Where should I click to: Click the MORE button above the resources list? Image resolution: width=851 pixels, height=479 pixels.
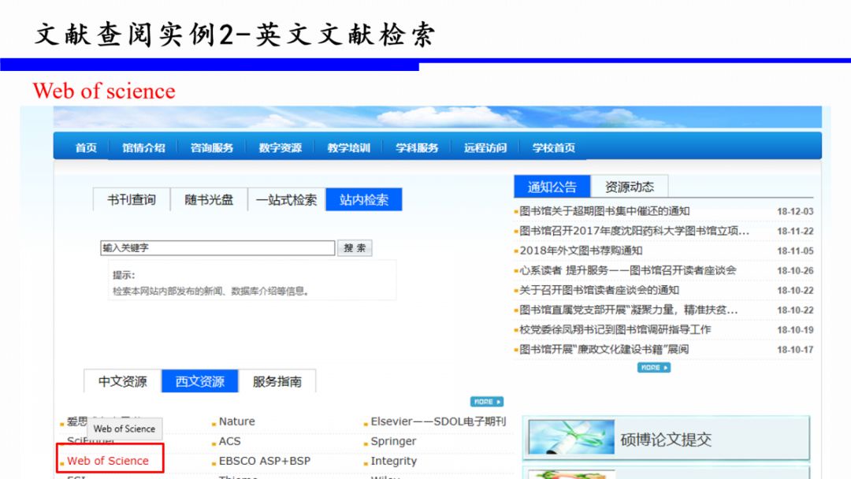coord(487,402)
